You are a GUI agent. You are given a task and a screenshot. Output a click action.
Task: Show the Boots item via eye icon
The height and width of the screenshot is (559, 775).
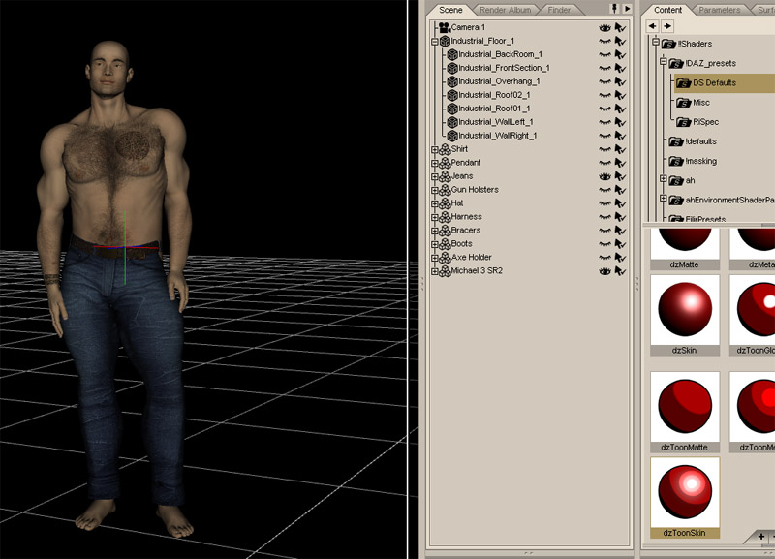tap(604, 244)
